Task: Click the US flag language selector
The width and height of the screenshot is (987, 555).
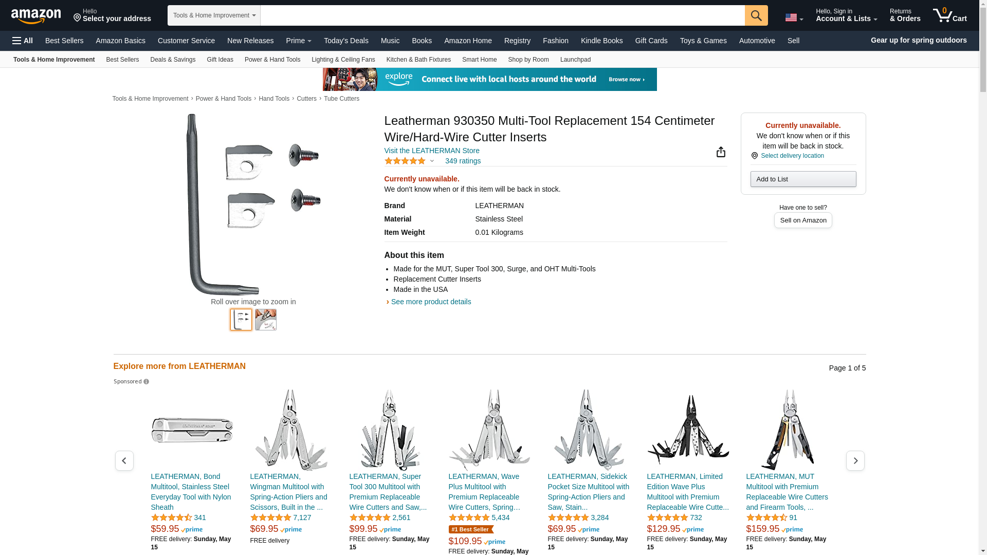Action: [794, 18]
